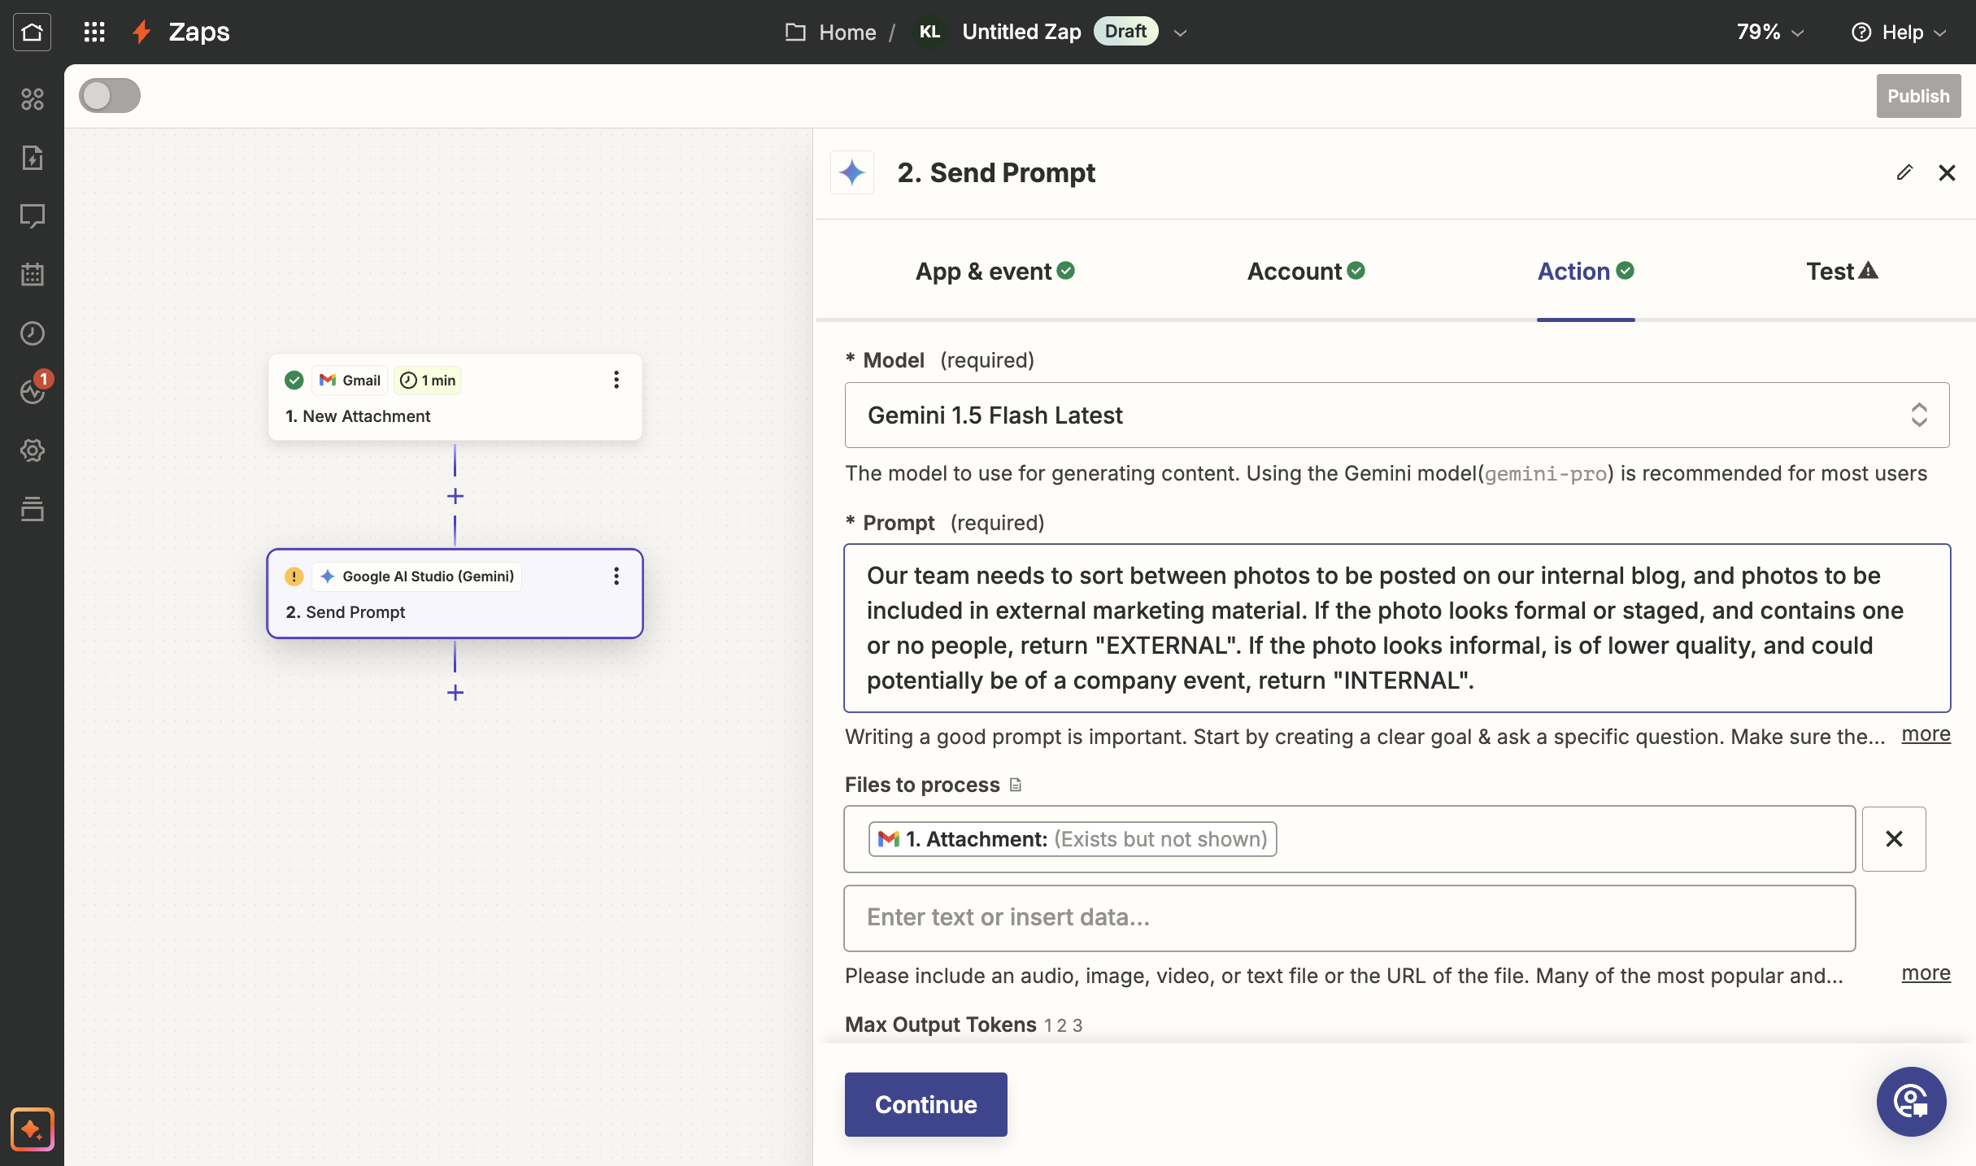Click the Google AI Studio (Gemini) label
The height and width of the screenshot is (1166, 1976).
(417, 576)
